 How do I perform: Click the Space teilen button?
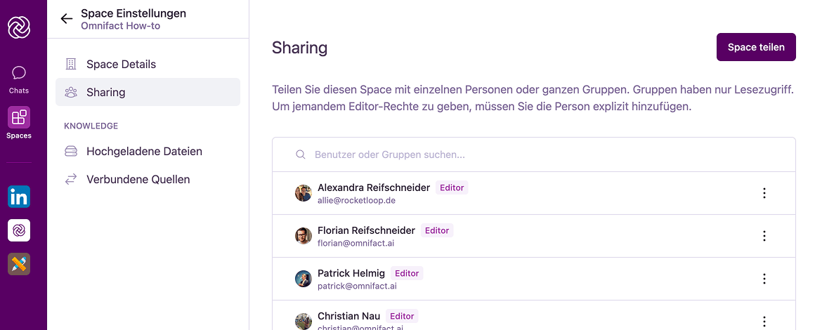click(x=756, y=47)
